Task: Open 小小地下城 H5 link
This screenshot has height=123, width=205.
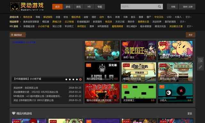Action: (44, 26)
